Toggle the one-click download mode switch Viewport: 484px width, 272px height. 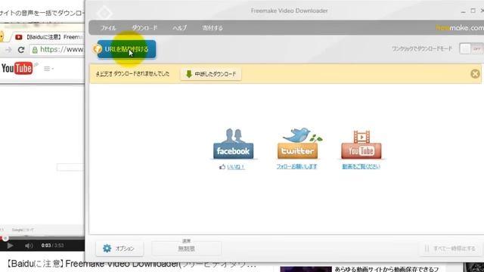pyautogui.click(x=472, y=48)
